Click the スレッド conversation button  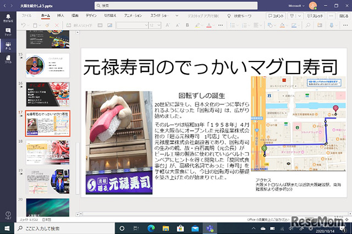(x=315, y=16)
